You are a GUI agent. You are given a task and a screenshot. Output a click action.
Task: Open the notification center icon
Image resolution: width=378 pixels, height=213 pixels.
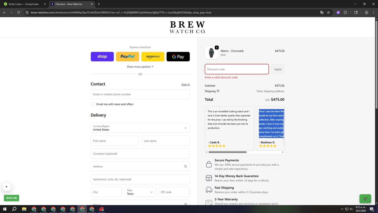click(372, 209)
